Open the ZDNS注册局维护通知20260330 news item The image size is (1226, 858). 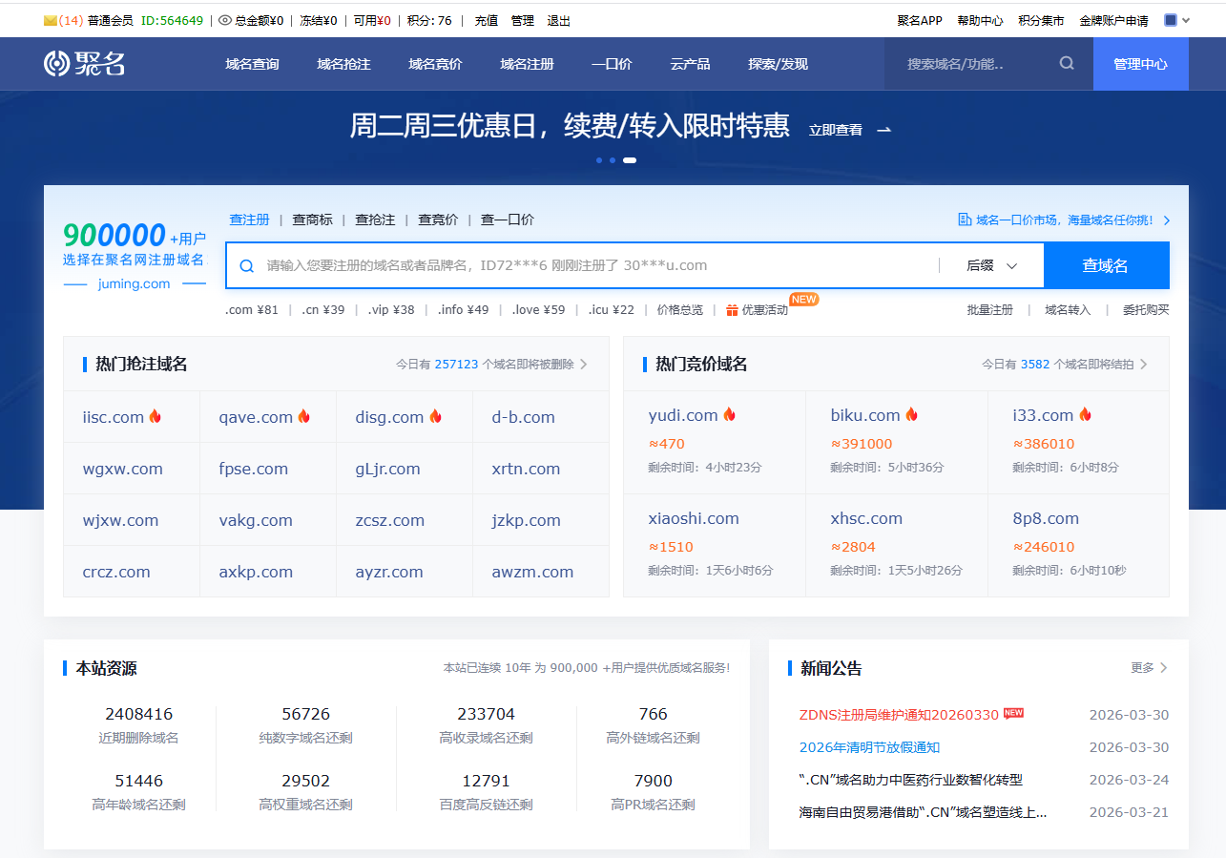coord(899,715)
